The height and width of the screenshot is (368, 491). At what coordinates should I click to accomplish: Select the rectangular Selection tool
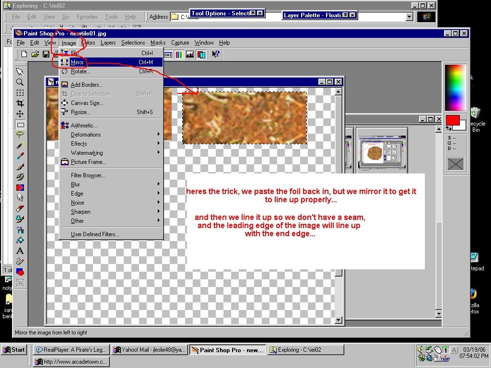20,125
